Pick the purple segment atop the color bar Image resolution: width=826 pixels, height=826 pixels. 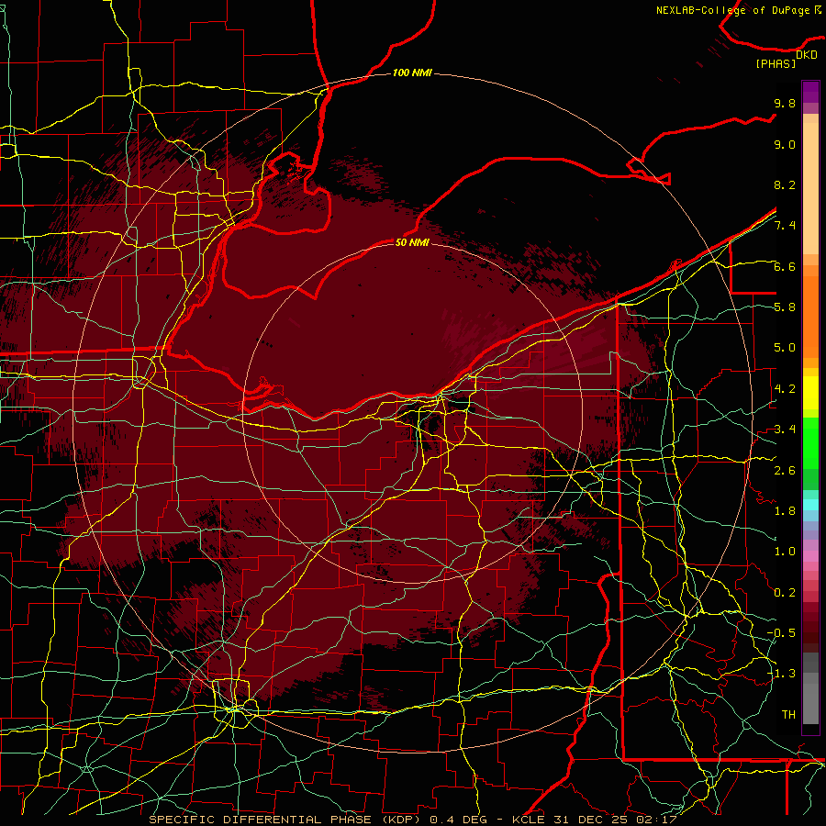tap(810, 93)
